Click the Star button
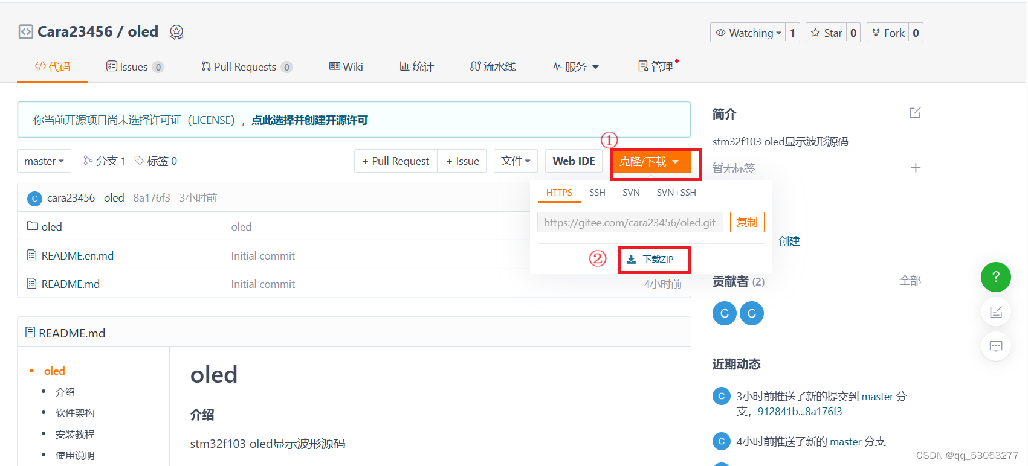Screen dimensions: 1028x466 826,33
